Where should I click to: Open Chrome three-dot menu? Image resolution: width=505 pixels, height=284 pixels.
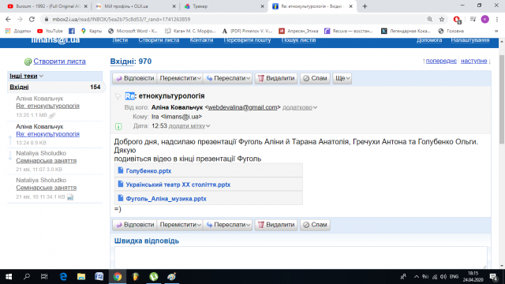click(x=497, y=19)
